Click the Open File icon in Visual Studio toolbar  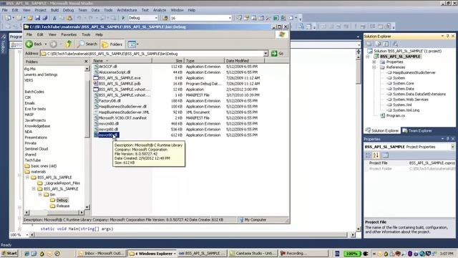30,18
